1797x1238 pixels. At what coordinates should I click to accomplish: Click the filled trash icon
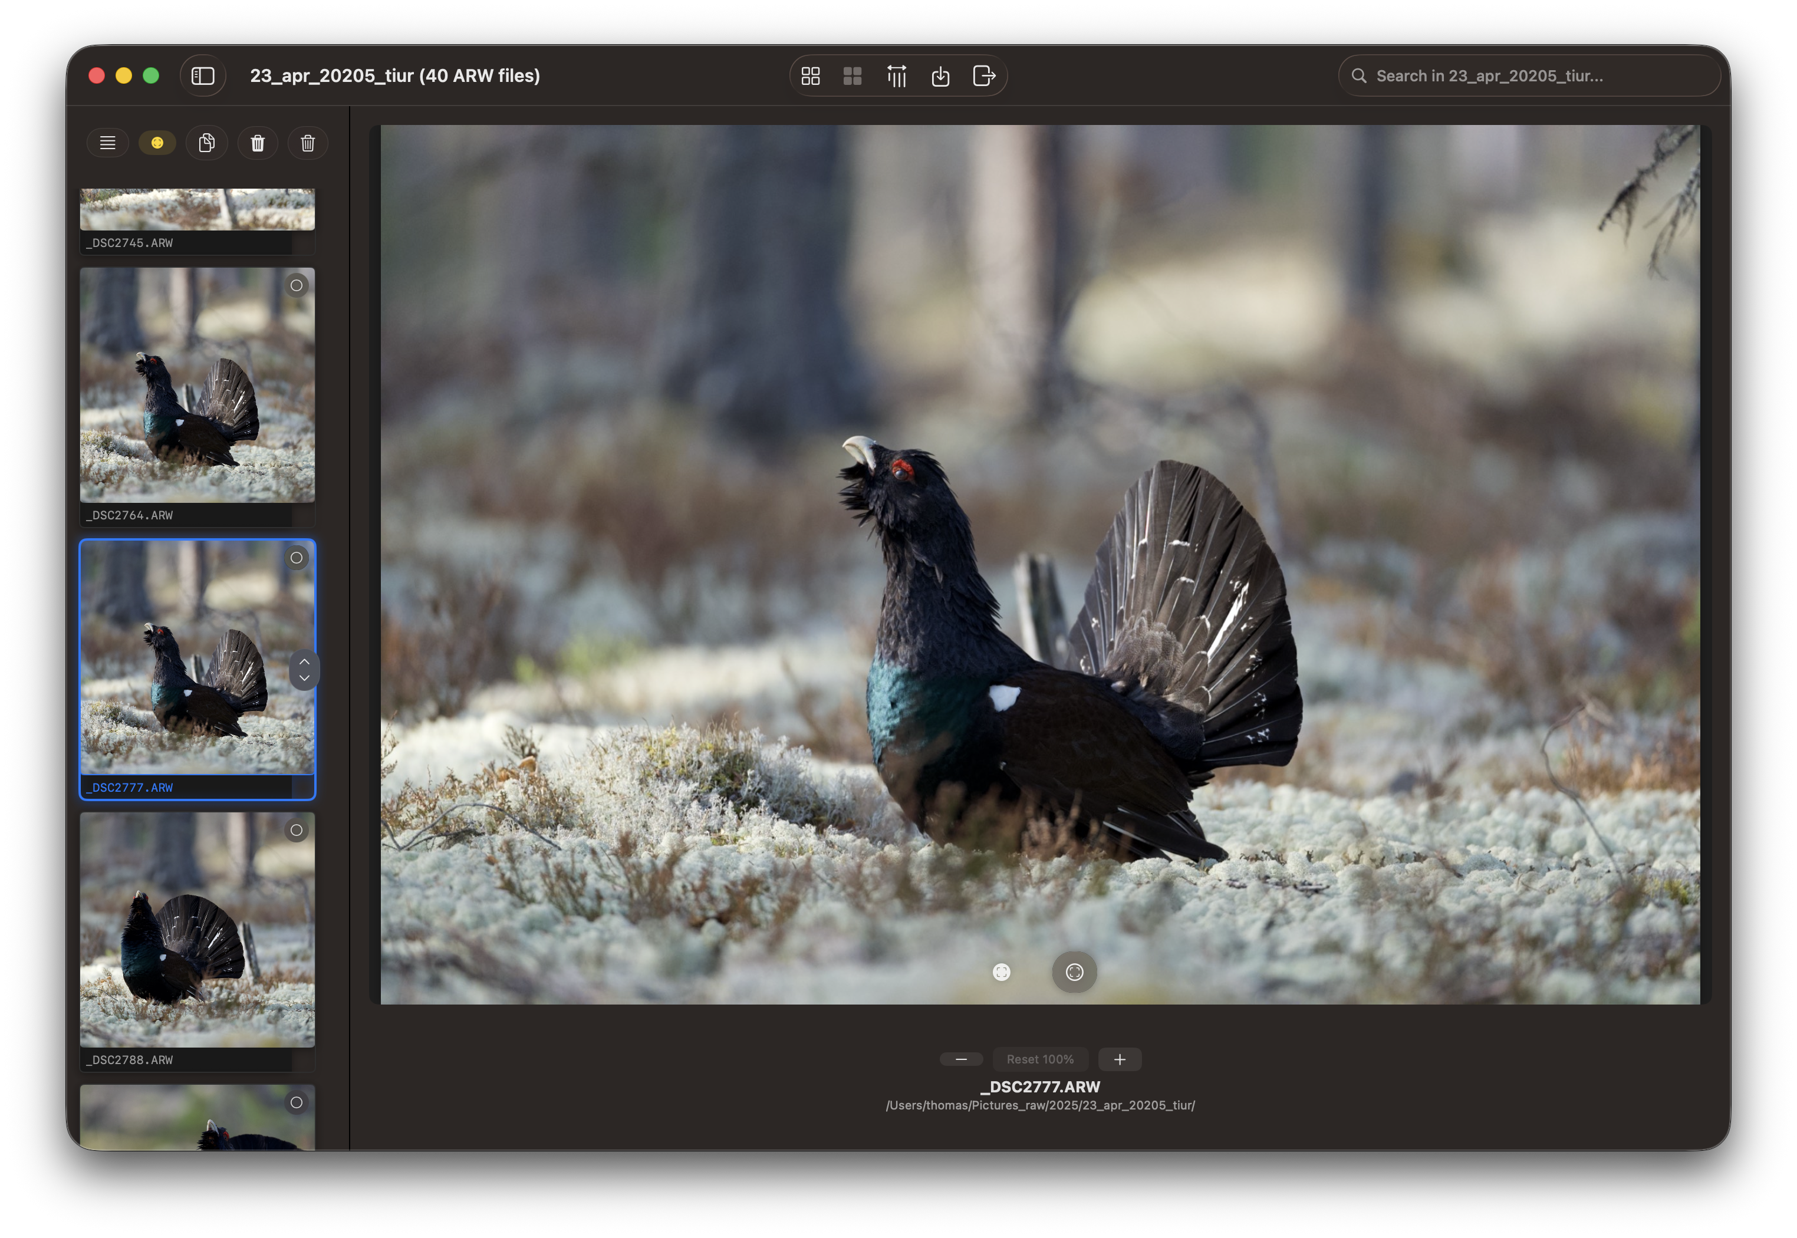pyautogui.click(x=258, y=143)
